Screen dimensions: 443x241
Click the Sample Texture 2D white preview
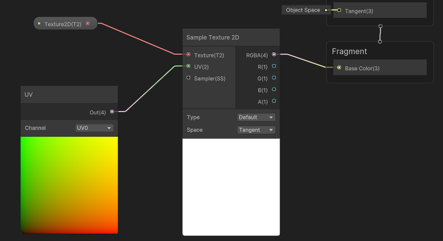click(x=231, y=187)
